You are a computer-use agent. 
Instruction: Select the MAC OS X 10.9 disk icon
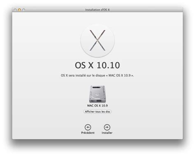point(97,94)
